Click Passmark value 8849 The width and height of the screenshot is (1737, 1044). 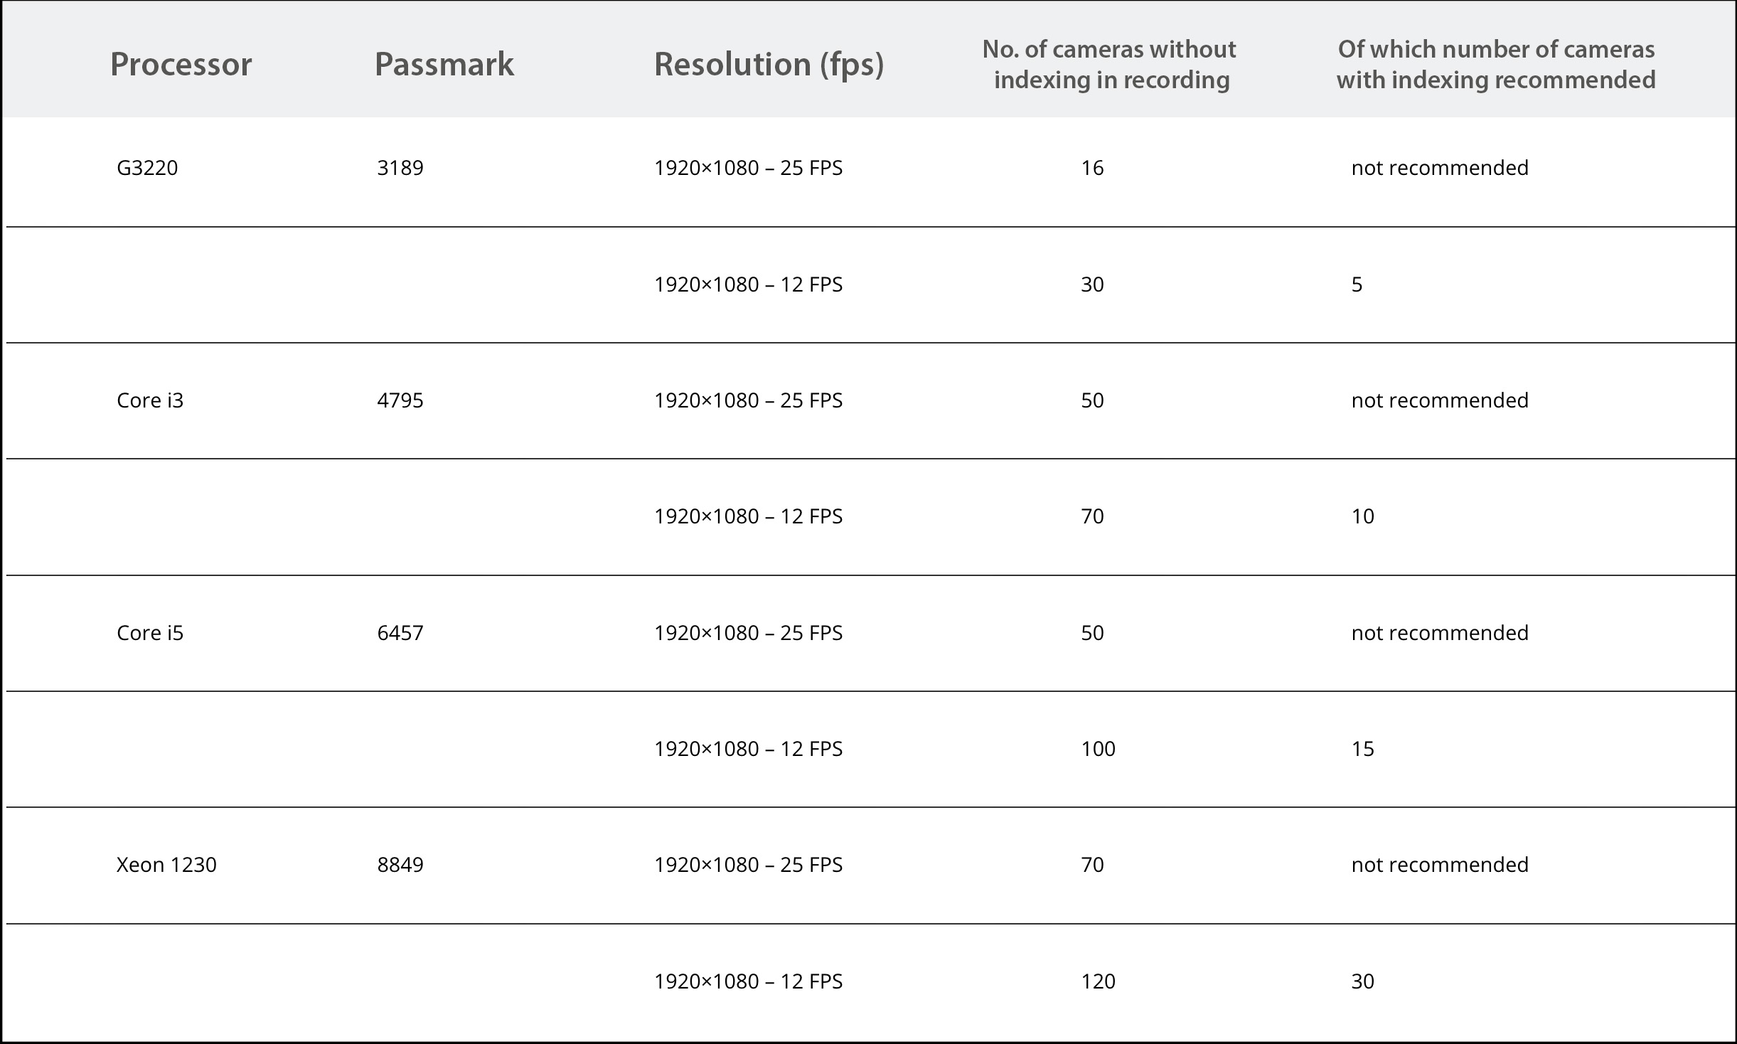(400, 865)
